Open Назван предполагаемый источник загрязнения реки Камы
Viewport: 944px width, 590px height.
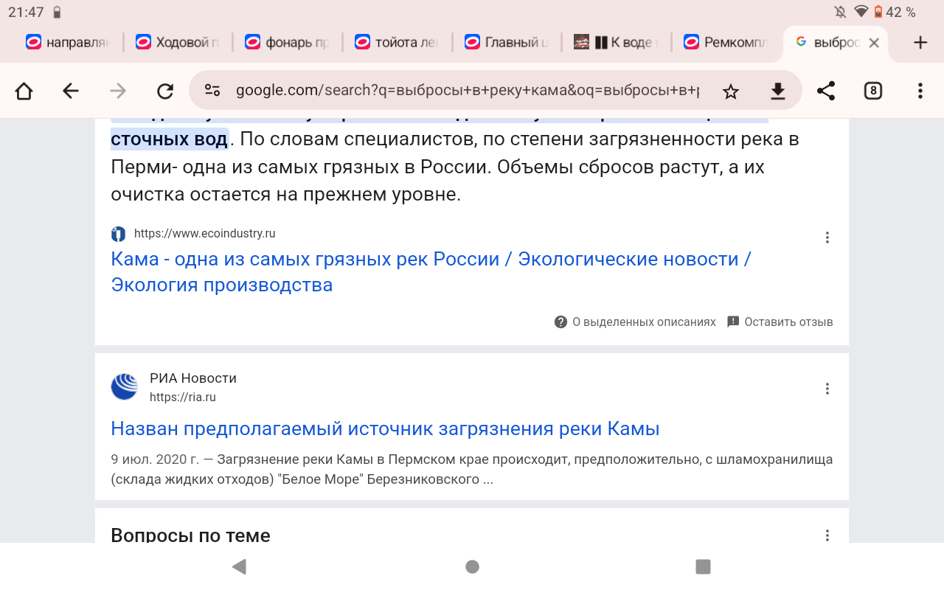(385, 428)
